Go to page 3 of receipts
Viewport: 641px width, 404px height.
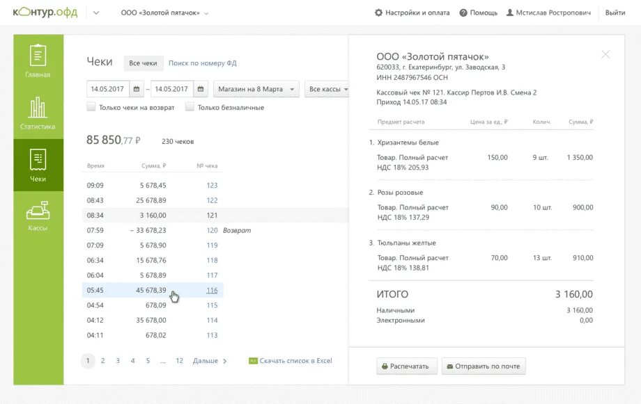(x=118, y=361)
